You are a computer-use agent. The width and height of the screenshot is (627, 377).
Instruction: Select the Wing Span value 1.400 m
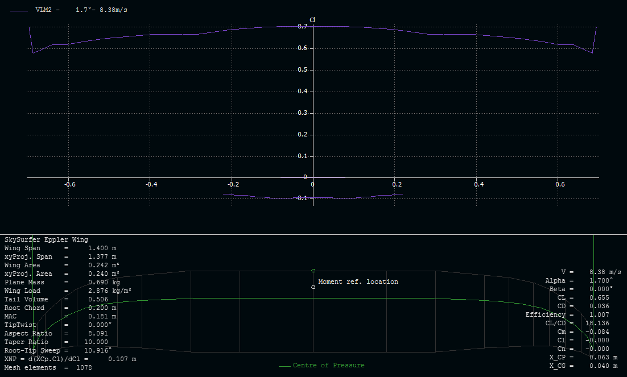(102, 248)
